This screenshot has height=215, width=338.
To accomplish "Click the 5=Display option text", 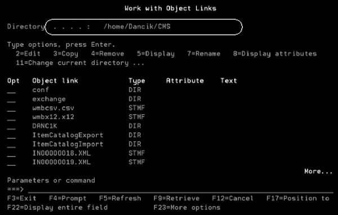I will pos(156,54).
